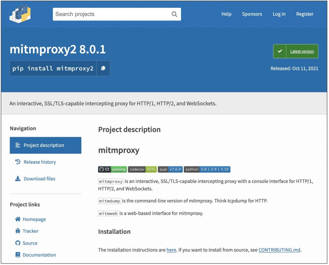Click the pypi v7.0.4 badge
Viewport: 329px width, 265px height.
[170, 169]
